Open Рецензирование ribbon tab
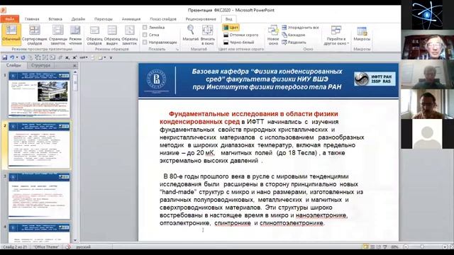The width and height of the screenshot is (454, 255). pos(201,19)
